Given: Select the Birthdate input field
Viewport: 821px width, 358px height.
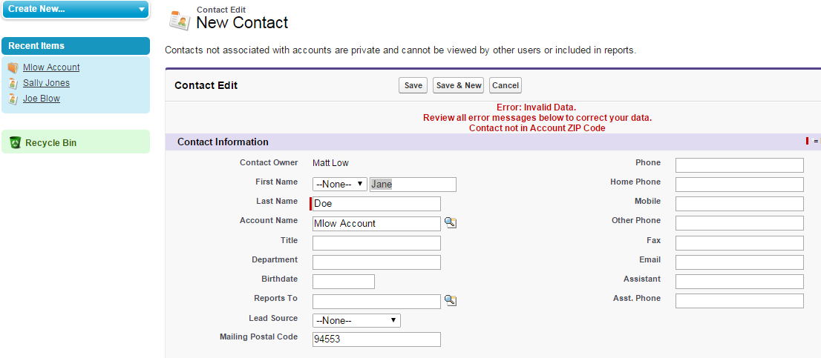Looking at the screenshot, I should click(x=344, y=282).
